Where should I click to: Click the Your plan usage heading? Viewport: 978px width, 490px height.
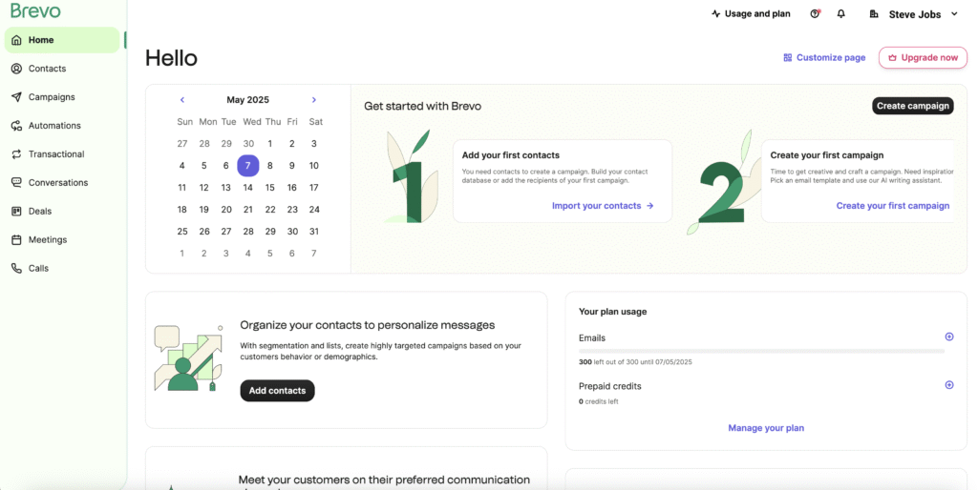(x=612, y=312)
